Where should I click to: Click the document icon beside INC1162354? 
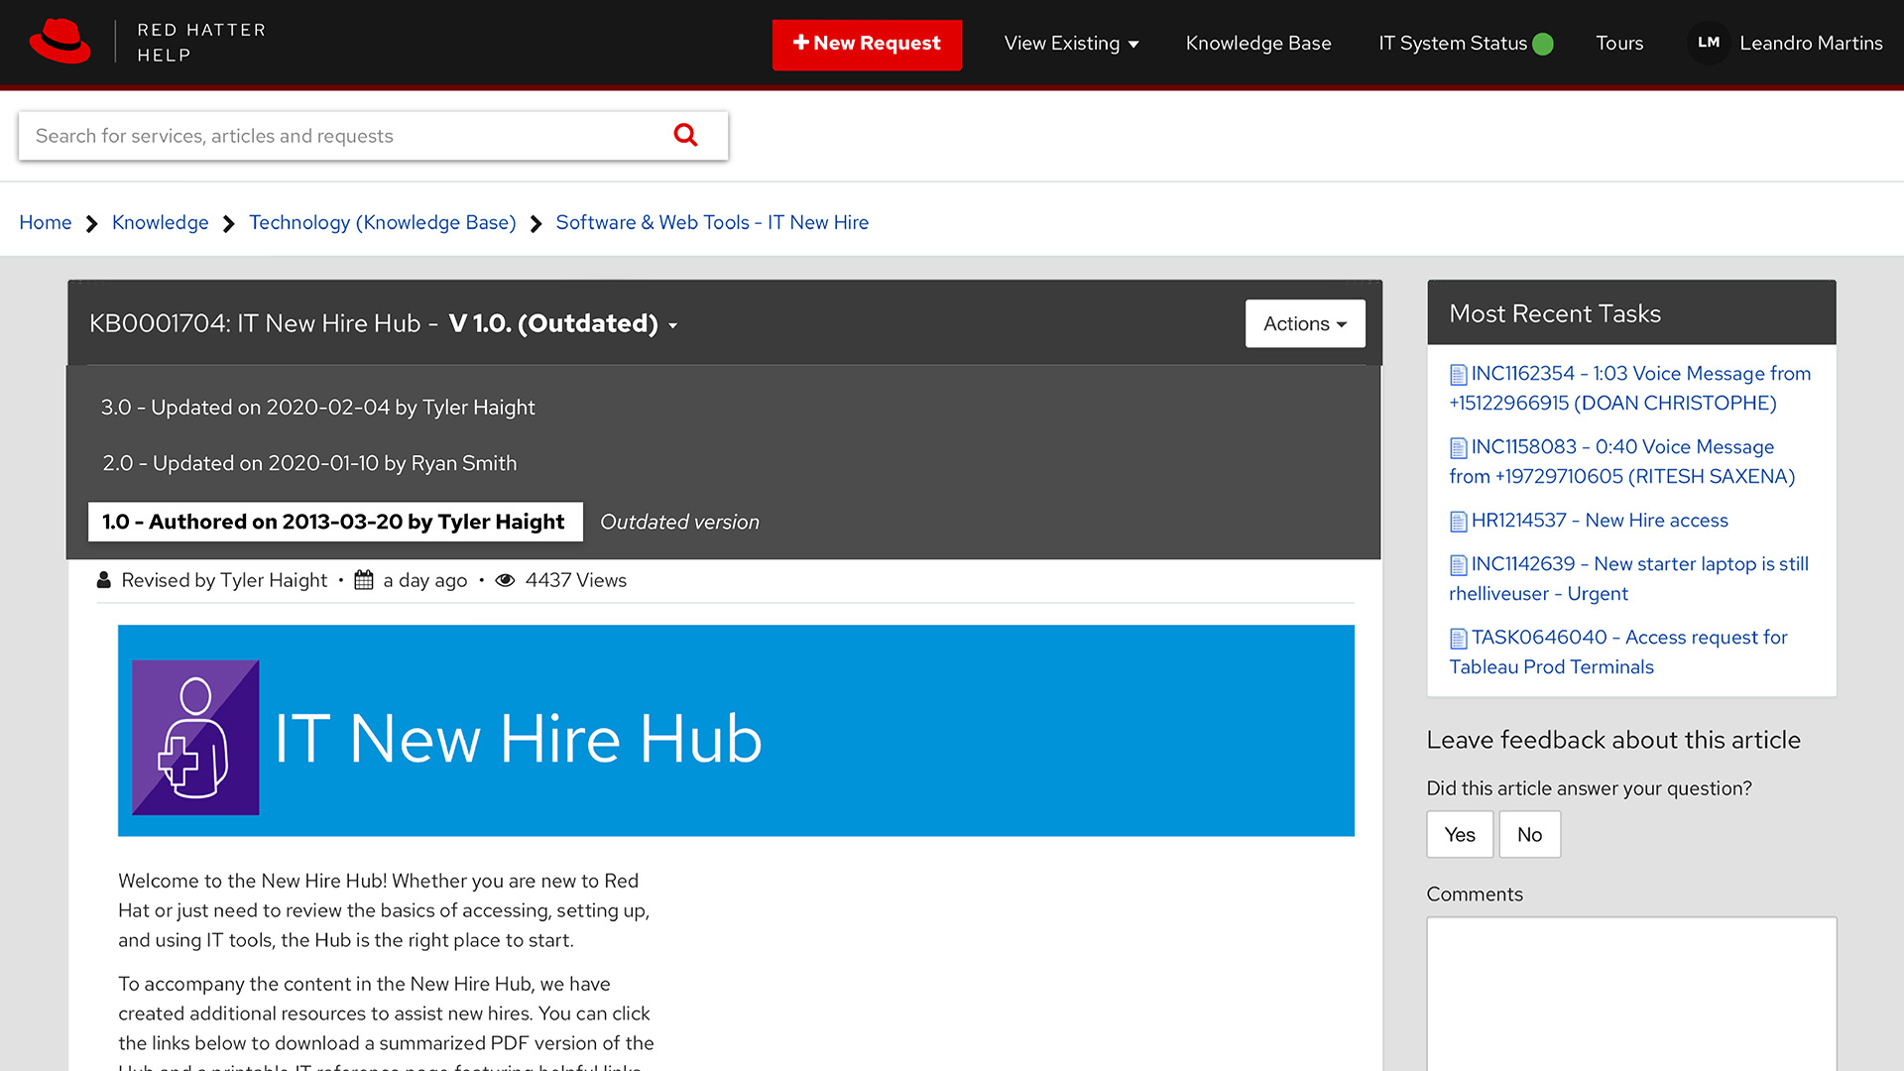point(1458,375)
